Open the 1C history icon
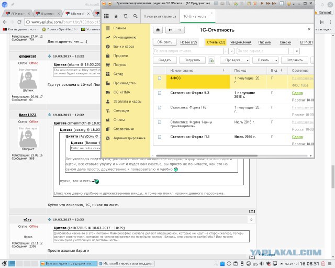 (126, 16)
